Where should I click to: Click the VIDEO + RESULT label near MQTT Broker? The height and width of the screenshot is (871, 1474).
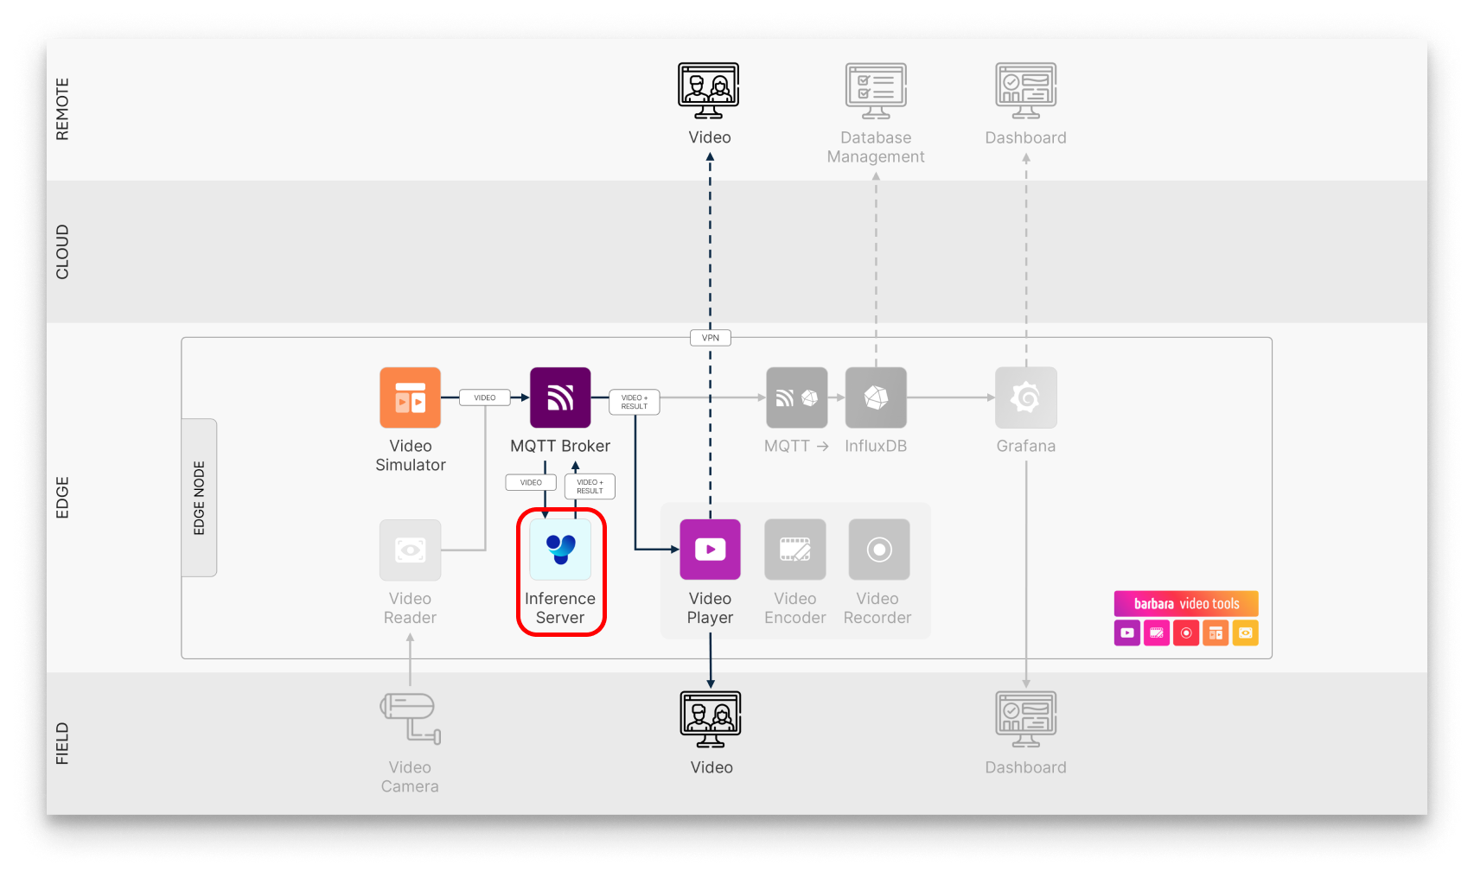point(634,401)
